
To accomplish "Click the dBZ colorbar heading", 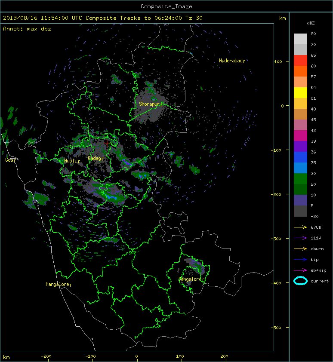I will pos(311,23).
